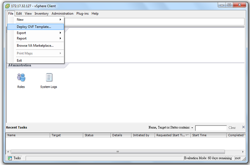Screen dimensions: 250x165
Task: Click the root user status text
Action: pos(237,158)
